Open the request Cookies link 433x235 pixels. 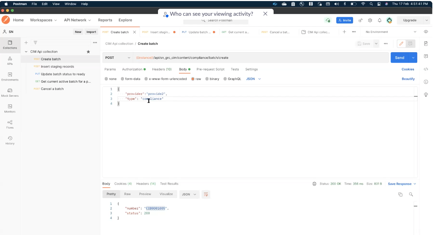408,69
